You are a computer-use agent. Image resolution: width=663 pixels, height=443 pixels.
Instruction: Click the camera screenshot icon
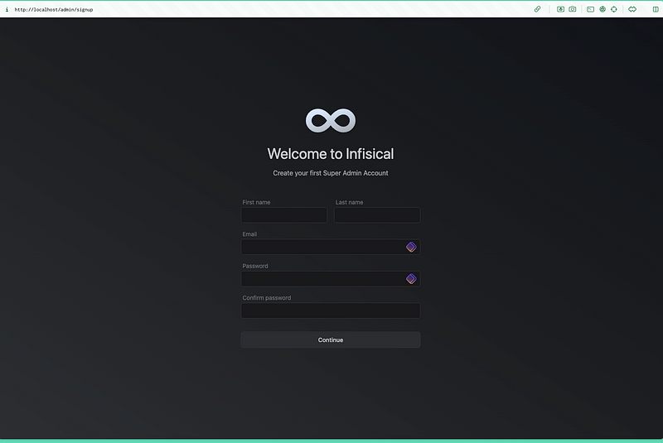(573, 9)
